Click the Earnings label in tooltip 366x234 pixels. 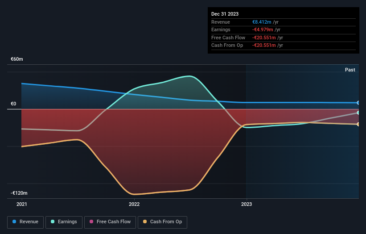tap(221, 29)
